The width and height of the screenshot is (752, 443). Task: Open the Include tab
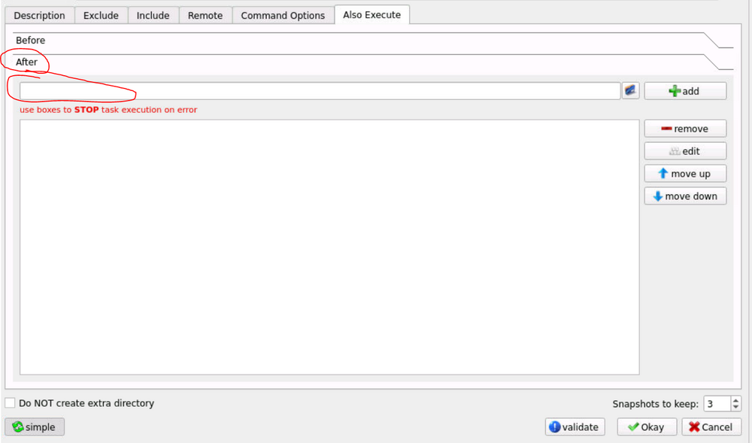click(x=153, y=15)
